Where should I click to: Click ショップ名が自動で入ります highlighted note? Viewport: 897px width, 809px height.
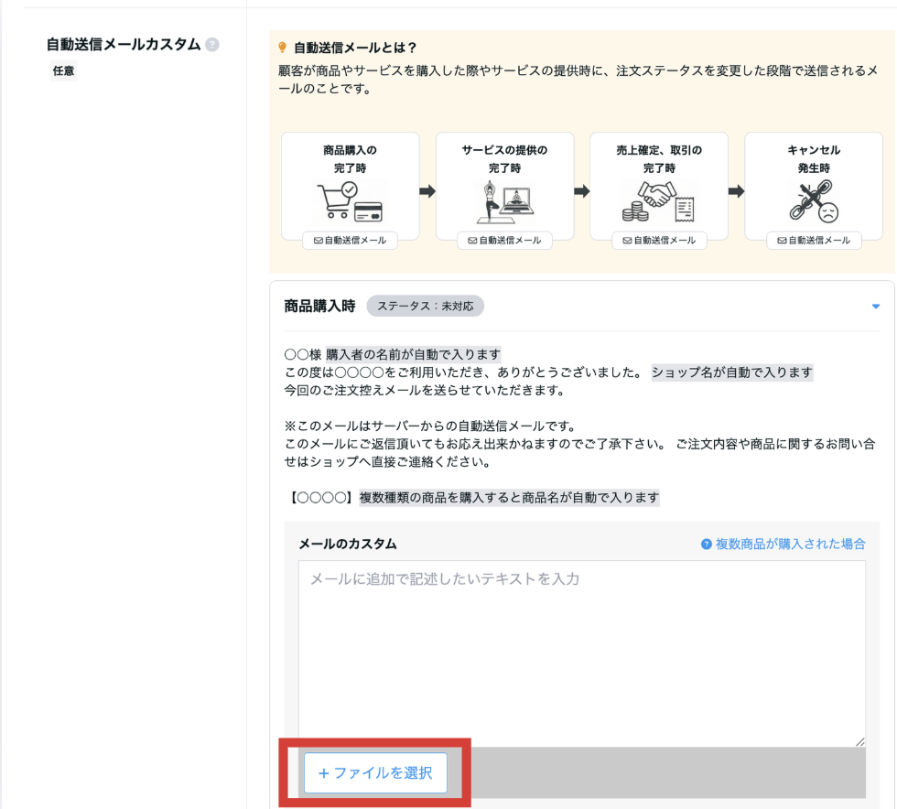click(732, 372)
